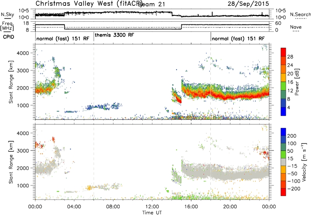This screenshot has width=311, height=215.
Task: Click the 'CPID' row label
Action: 9,37
